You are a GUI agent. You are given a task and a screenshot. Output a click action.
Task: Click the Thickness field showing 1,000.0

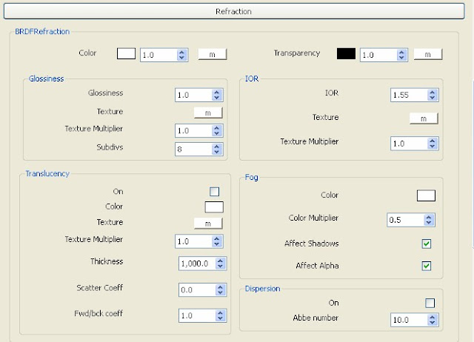[196, 264]
